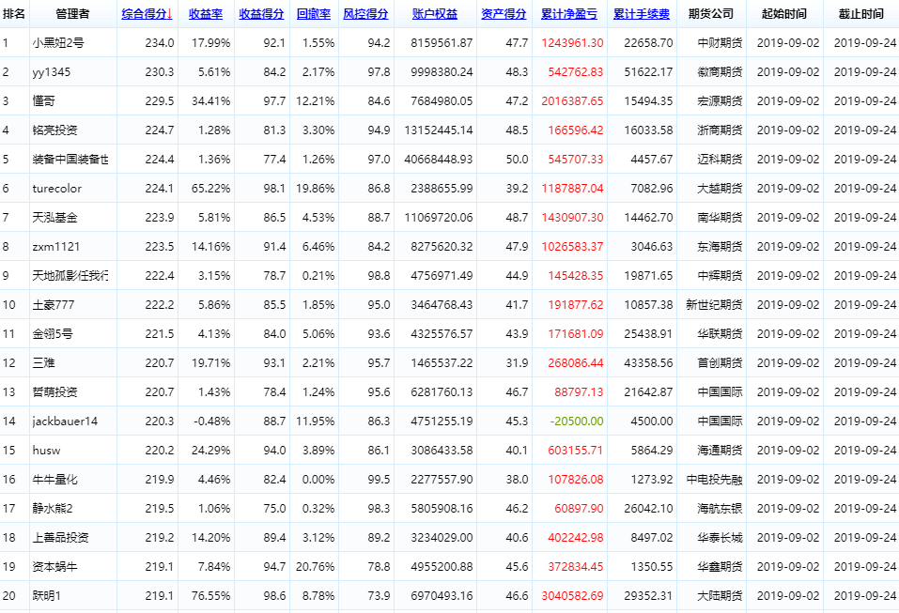
Task: Click account equity 40668448.93
Action: [439, 160]
